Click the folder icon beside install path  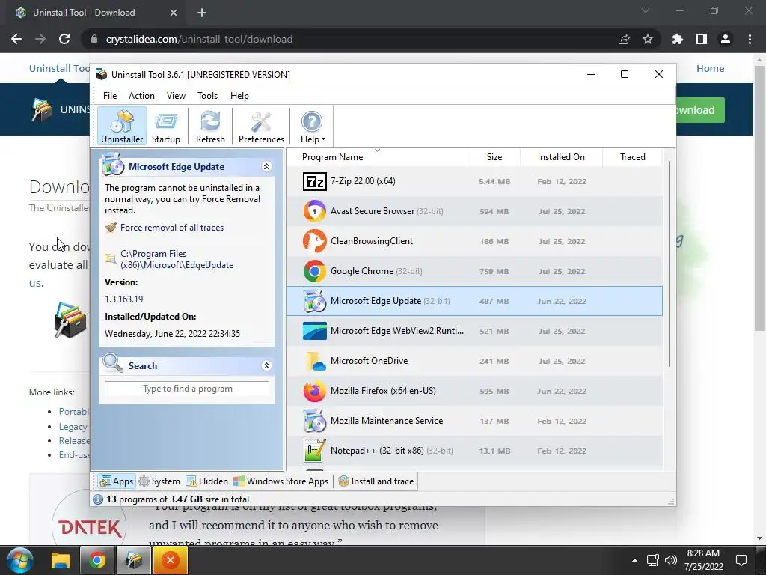click(x=111, y=259)
